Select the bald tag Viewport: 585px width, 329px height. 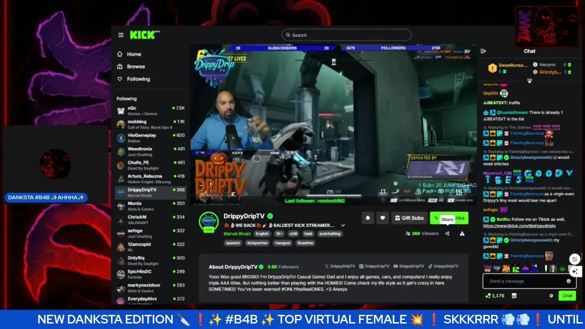[x=308, y=233]
